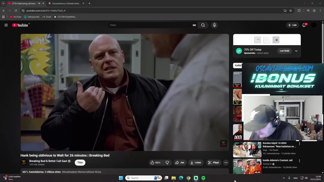Image resolution: width=324 pixels, height=182 pixels.
Task: Open the Chrome extensions puzzle icon
Action: click(x=299, y=11)
